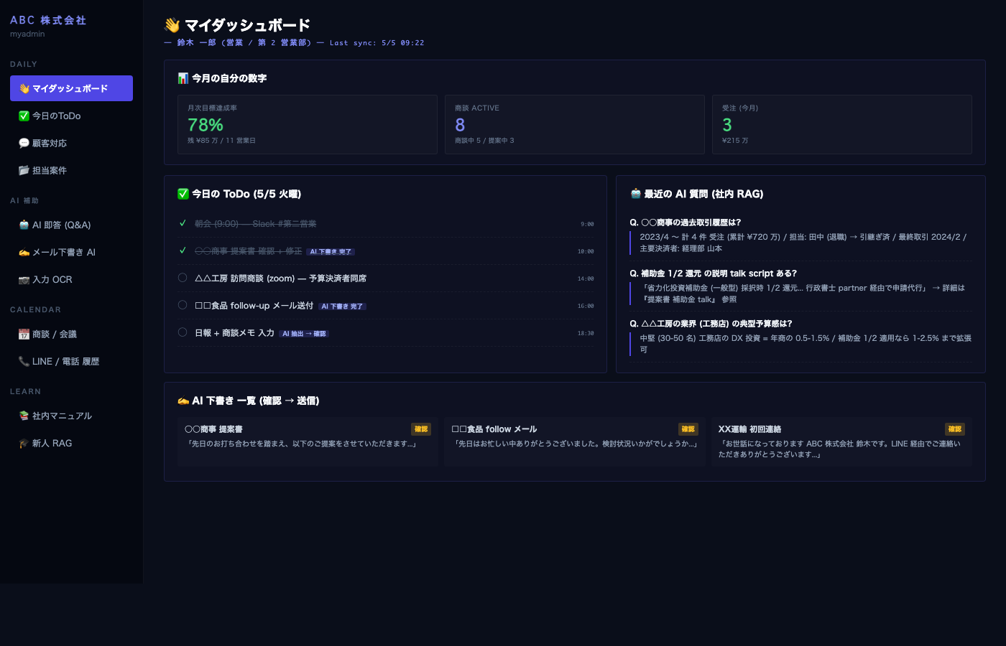Open the 受注 (今月) stat card
Screen dimensions: 1006x646
click(x=841, y=124)
